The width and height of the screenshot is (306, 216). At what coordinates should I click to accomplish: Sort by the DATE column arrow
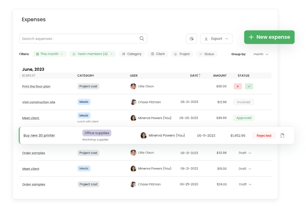tap(200, 76)
